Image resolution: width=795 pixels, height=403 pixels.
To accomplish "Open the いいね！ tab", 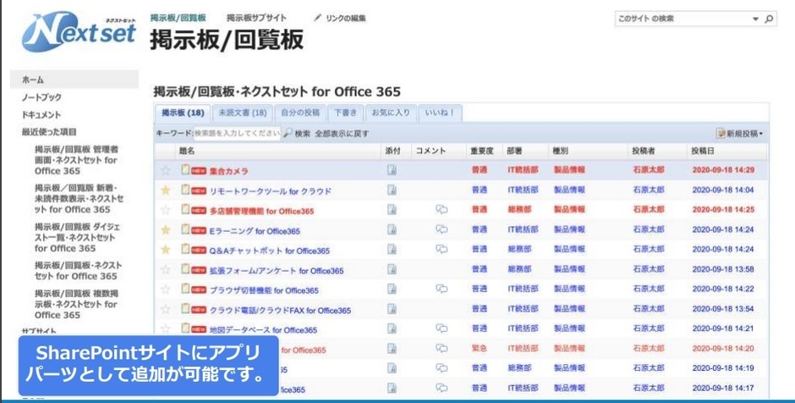I will 440,113.
